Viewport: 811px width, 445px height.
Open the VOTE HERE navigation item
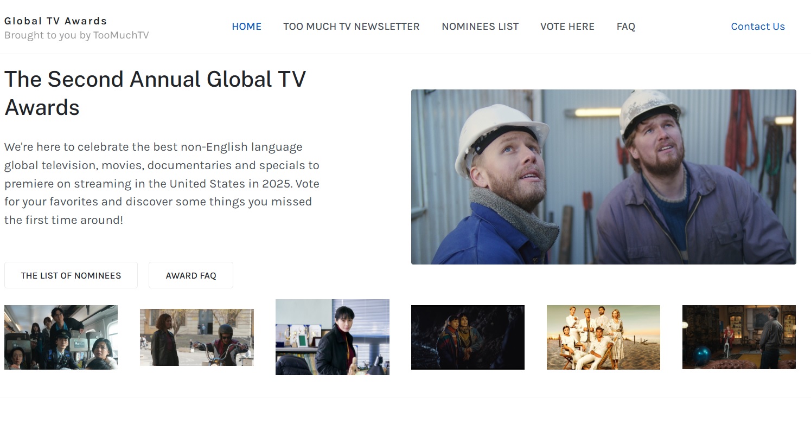point(567,26)
